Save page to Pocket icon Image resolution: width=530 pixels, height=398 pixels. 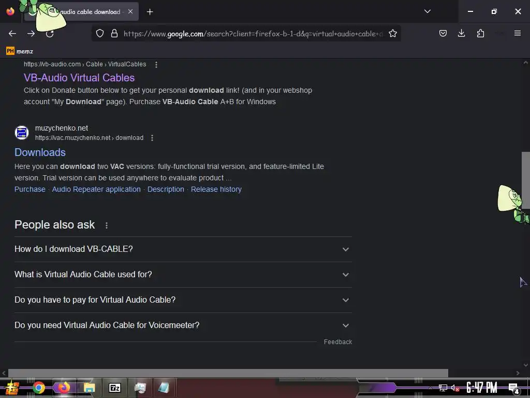pos(443,33)
